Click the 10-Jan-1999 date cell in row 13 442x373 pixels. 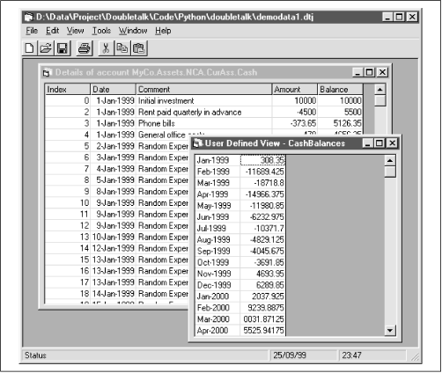[x=114, y=237]
